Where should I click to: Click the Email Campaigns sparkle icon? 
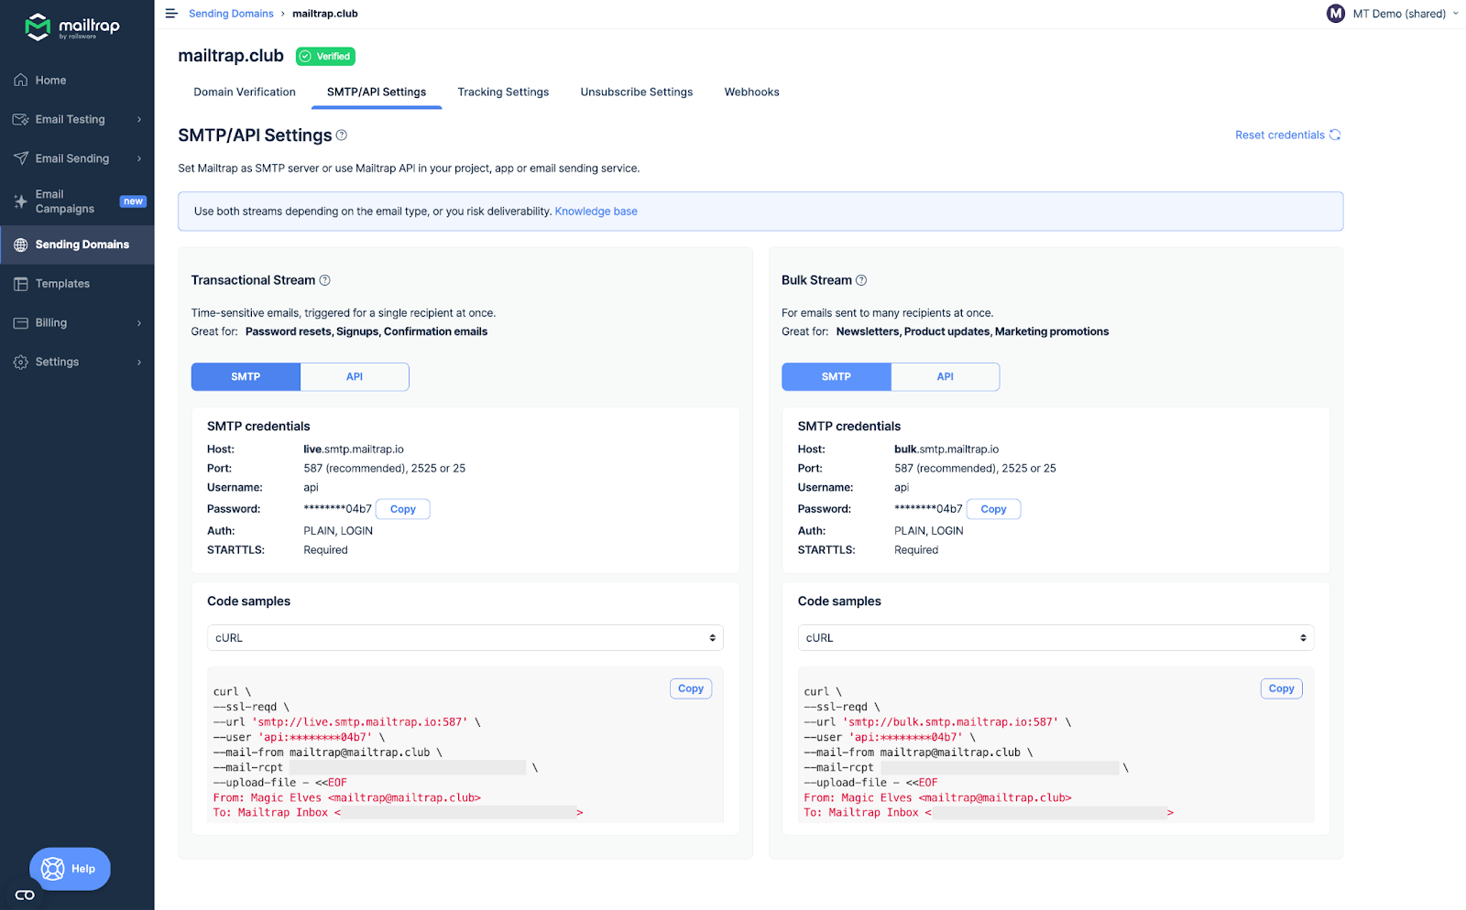21,201
